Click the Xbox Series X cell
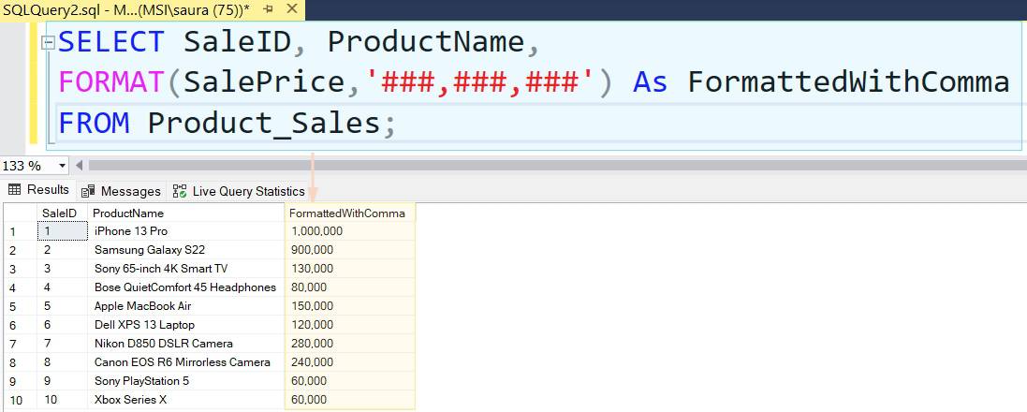Image resolution: width=1027 pixels, height=412 pixels. coord(186,399)
